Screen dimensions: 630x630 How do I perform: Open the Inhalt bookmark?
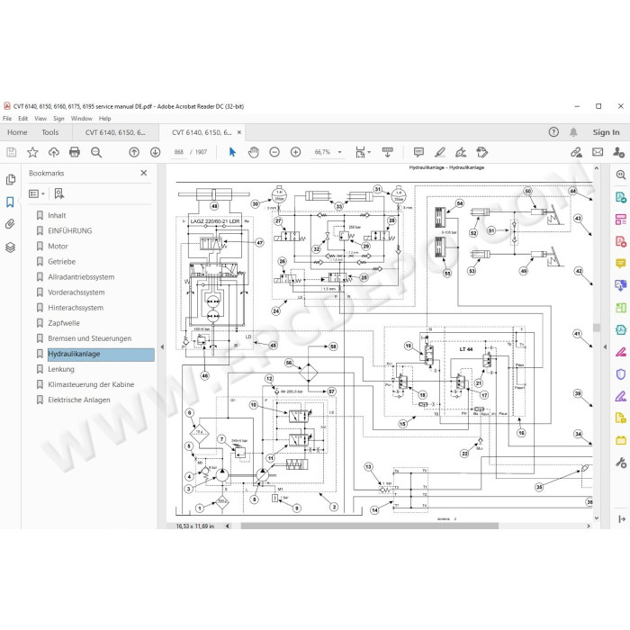point(57,215)
